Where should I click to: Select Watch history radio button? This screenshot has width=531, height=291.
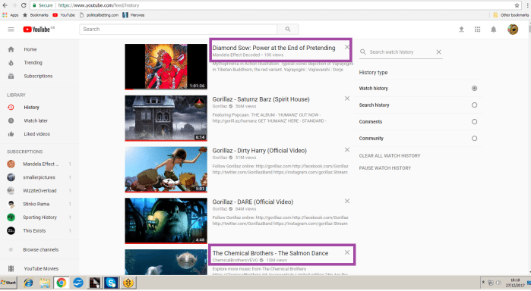[474, 88]
